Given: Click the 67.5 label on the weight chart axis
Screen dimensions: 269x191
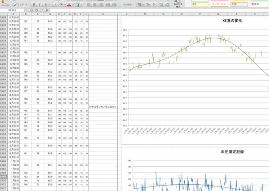Looking at the screenshot, I should (x=125, y=36).
